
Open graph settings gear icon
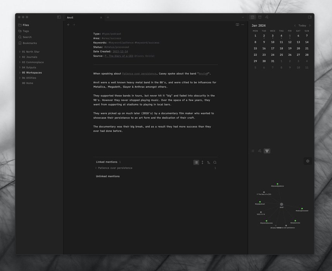pyautogui.click(x=308, y=161)
